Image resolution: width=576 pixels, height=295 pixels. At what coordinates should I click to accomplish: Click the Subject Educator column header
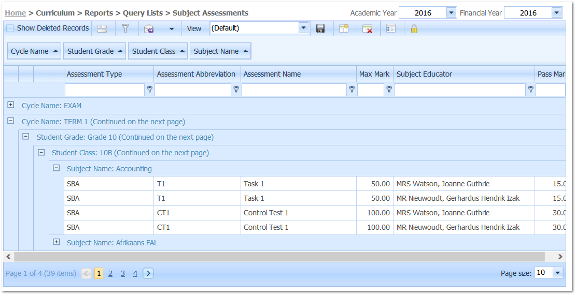pyautogui.click(x=464, y=74)
